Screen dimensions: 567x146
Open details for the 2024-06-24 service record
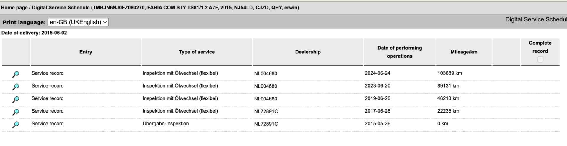coord(16,74)
